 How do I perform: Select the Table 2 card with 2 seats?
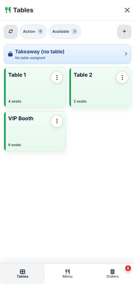(100, 87)
